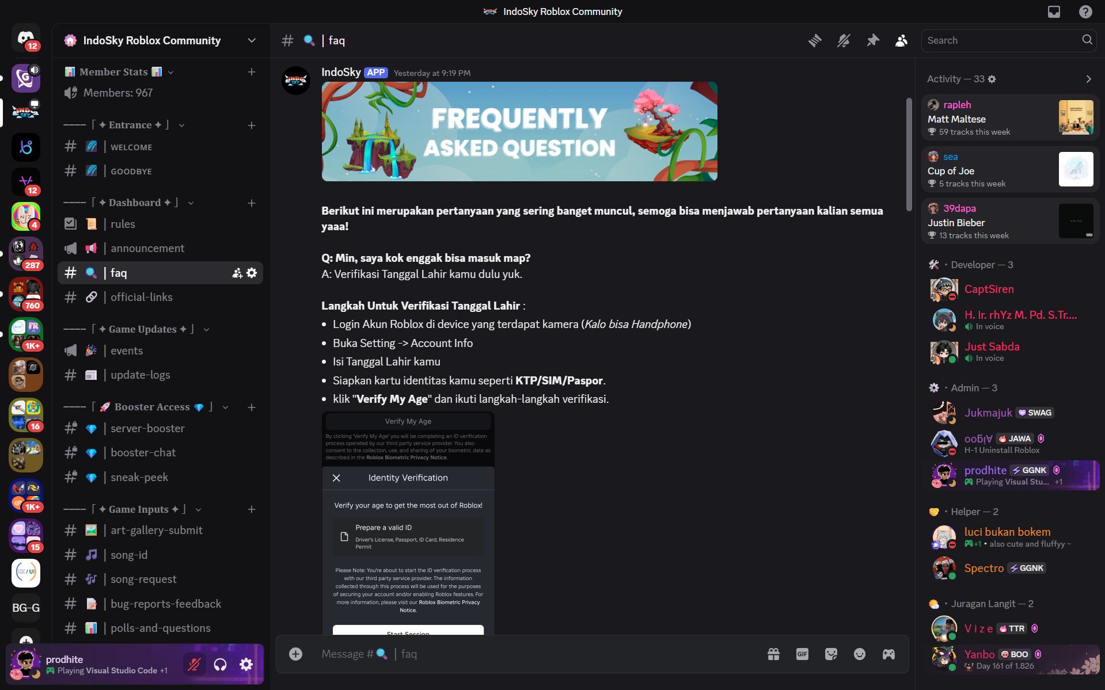
Task: Expand the Activity panel arrow
Action: [x=1088, y=79]
